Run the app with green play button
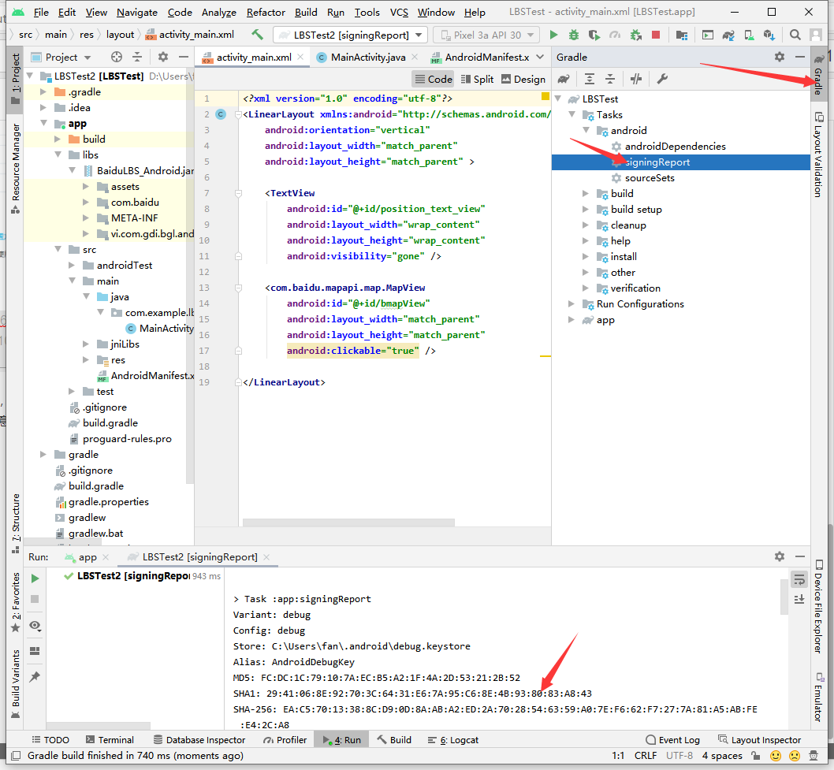 click(x=553, y=35)
